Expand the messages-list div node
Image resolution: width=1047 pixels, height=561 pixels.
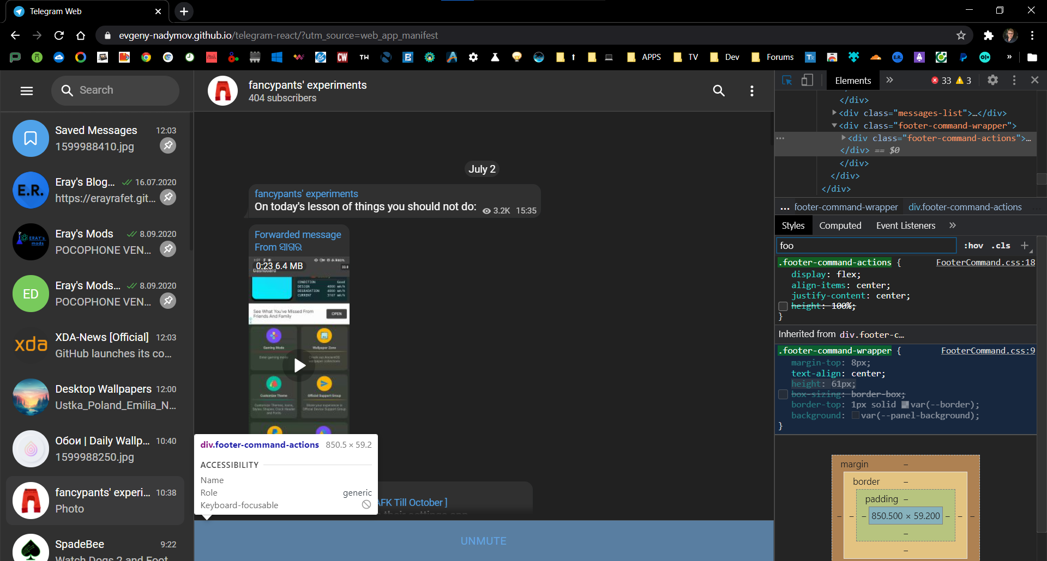[x=834, y=113]
